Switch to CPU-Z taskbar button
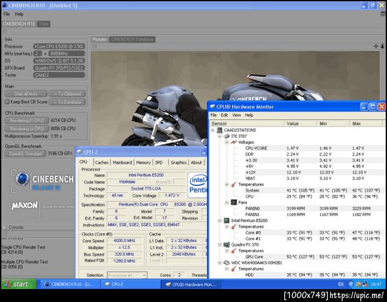This screenshot has height=302, width=387. tap(131, 284)
